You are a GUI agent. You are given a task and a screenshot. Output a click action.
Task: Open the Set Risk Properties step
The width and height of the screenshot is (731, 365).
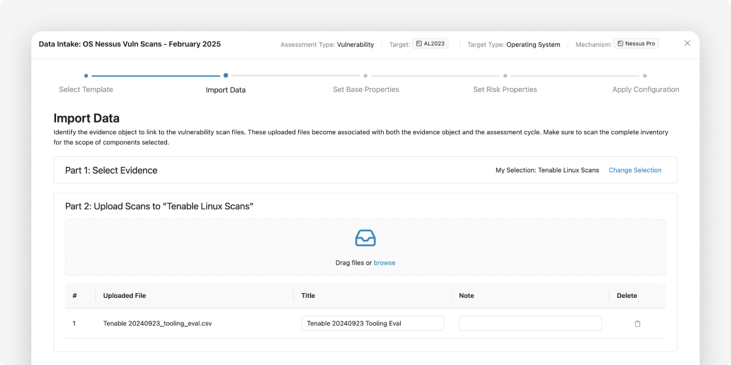(505, 89)
